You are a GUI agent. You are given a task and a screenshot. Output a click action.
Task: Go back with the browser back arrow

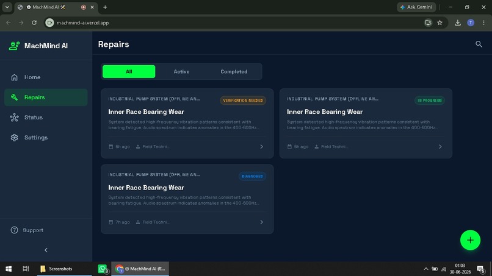(x=9, y=23)
